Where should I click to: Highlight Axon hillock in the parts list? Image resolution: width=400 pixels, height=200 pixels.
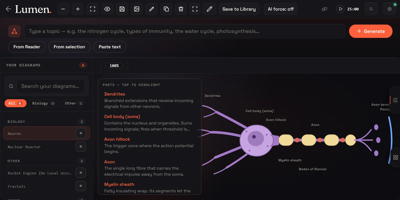pyautogui.click(x=117, y=139)
